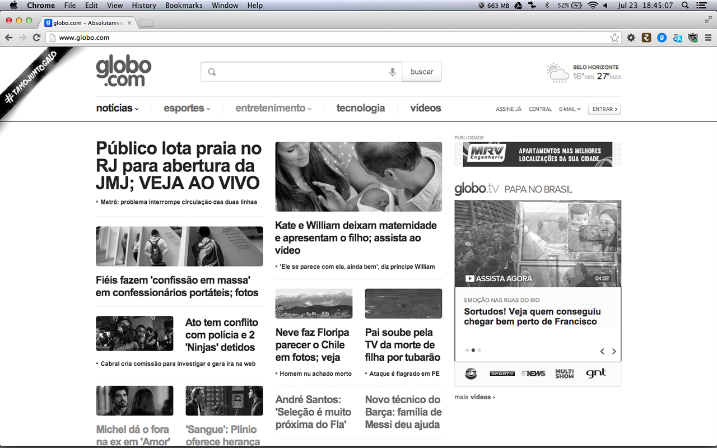The height and width of the screenshot is (448, 717).
Task: Expand the notícias dropdown menu
Action: (117, 108)
